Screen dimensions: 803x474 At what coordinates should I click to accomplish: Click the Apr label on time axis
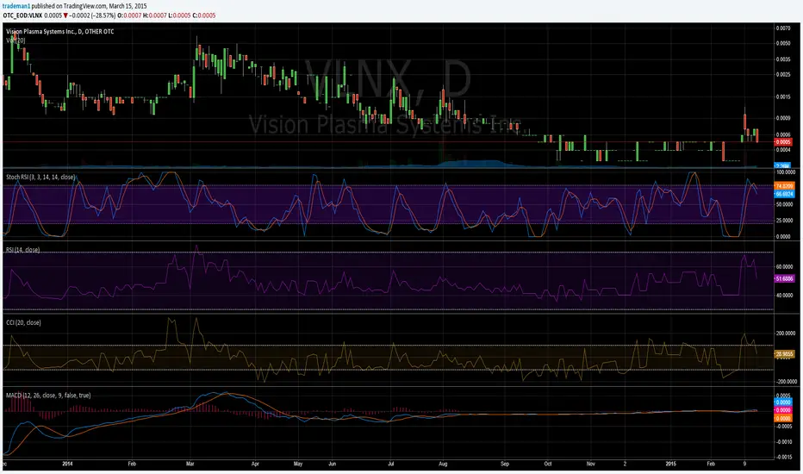point(256,464)
